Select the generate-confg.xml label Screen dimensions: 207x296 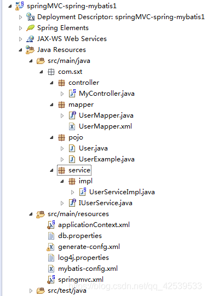pos(89,247)
